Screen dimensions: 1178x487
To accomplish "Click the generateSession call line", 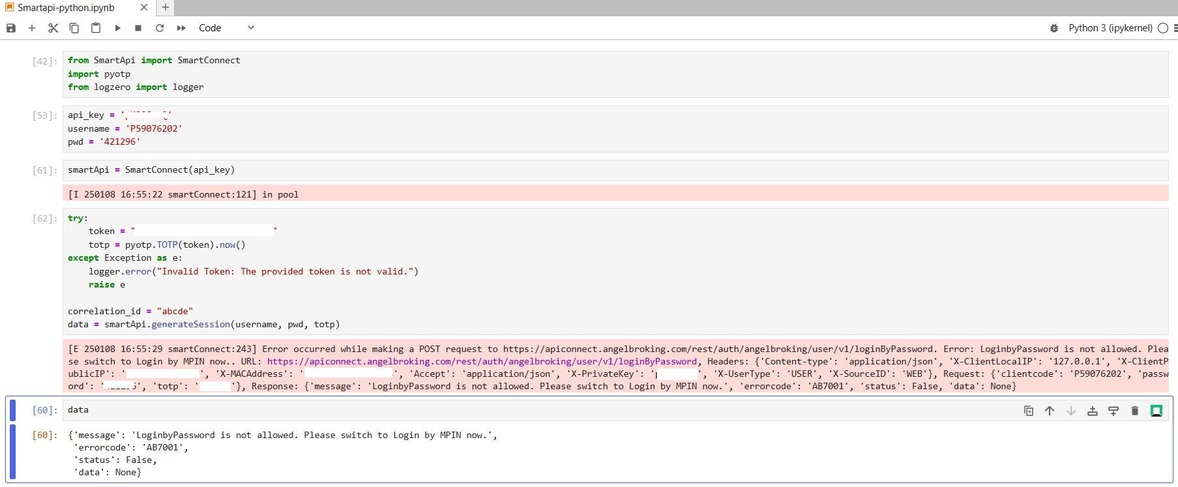I will pyautogui.click(x=203, y=325).
